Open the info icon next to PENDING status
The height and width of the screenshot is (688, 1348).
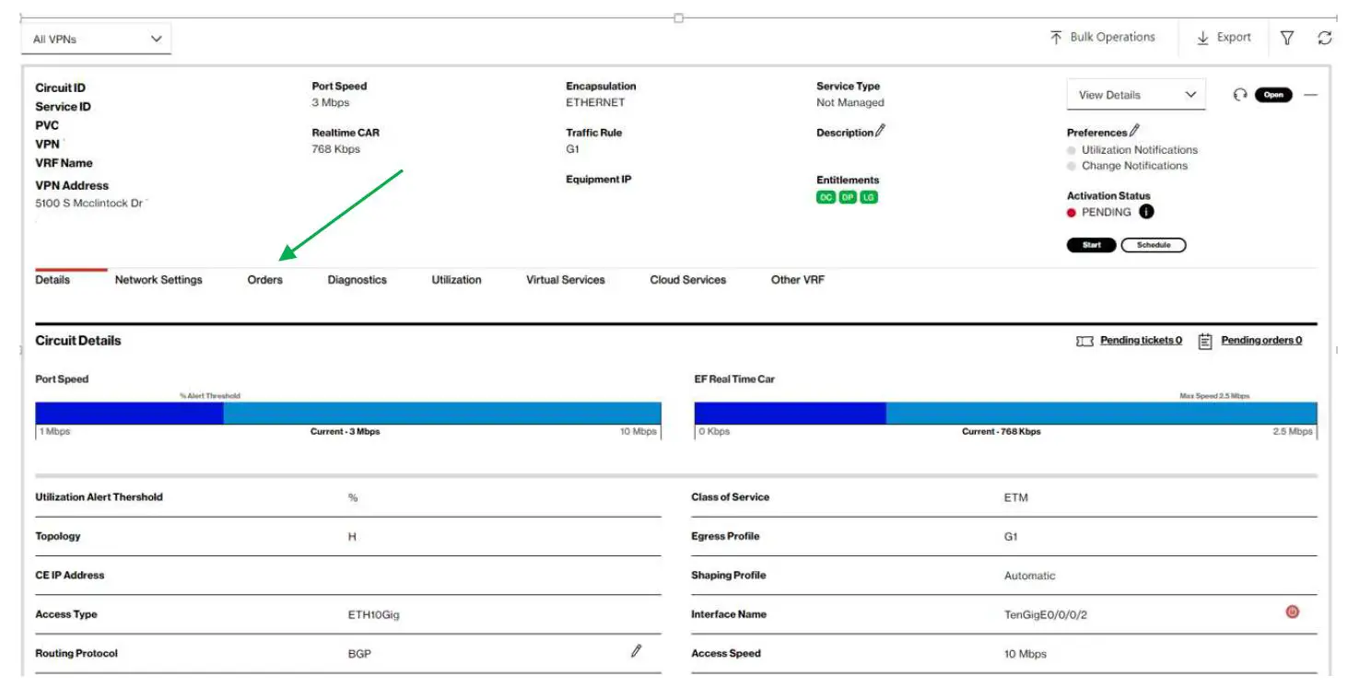click(1146, 212)
